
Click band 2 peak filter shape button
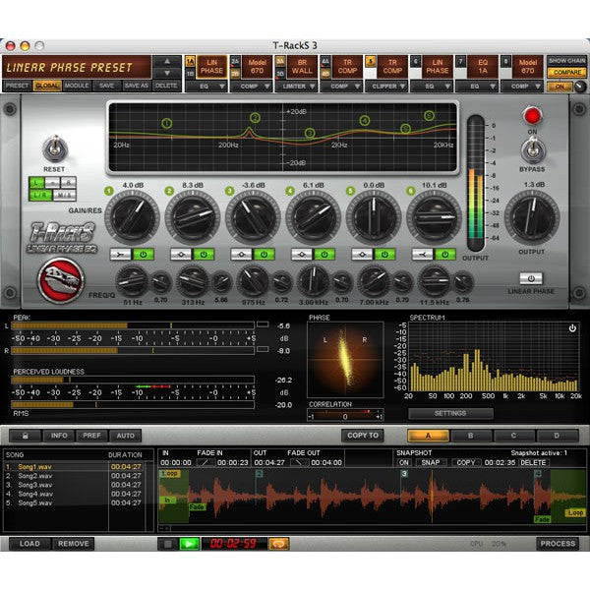click(x=181, y=255)
